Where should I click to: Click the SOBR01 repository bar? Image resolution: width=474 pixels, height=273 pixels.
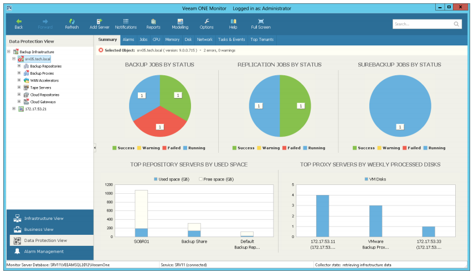(141, 213)
